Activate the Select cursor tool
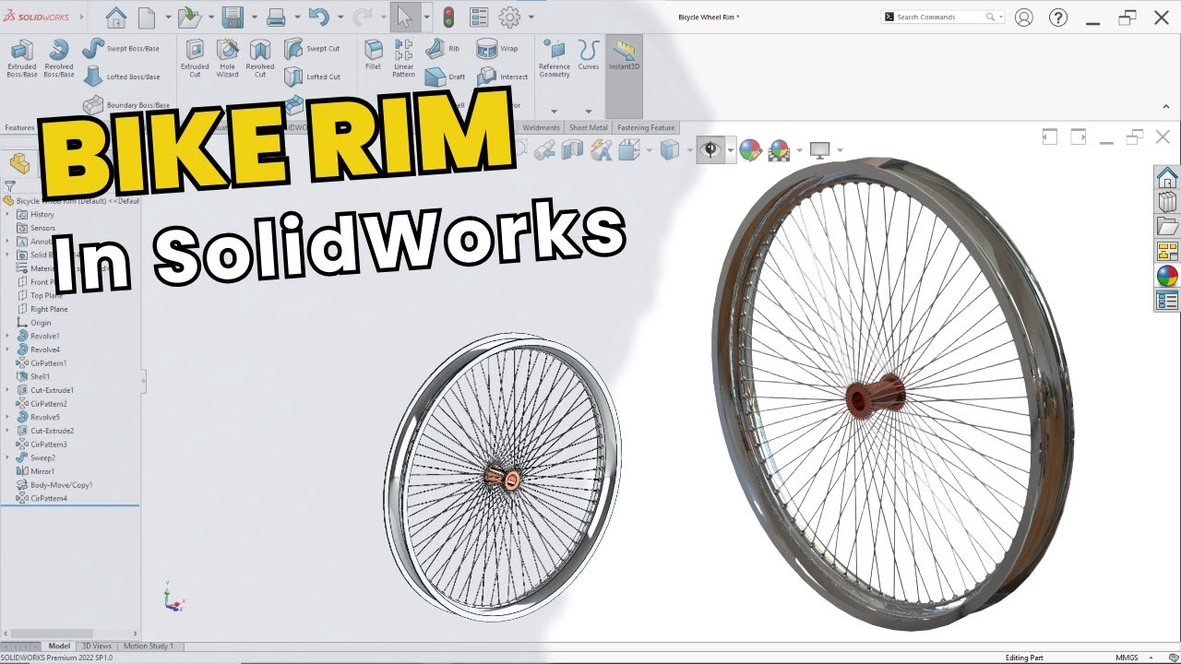This screenshot has height=664, width=1181. 404,17
